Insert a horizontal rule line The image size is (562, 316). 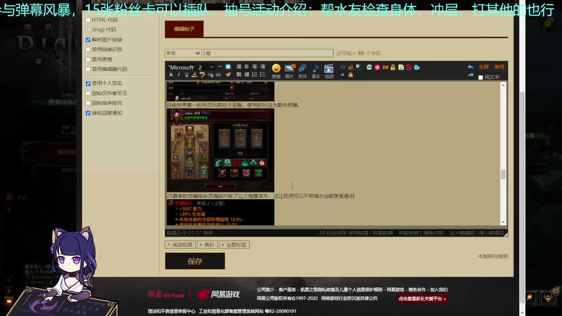tap(220, 67)
